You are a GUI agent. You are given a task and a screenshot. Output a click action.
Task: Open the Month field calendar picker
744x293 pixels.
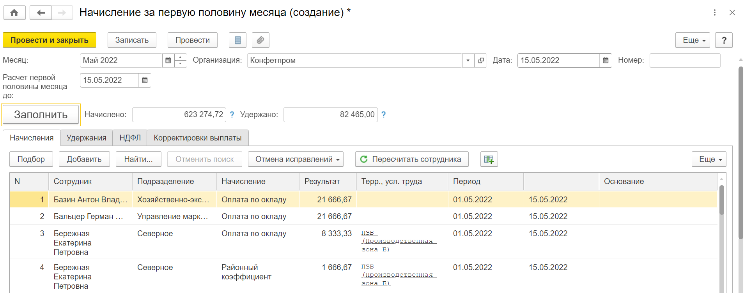point(168,60)
